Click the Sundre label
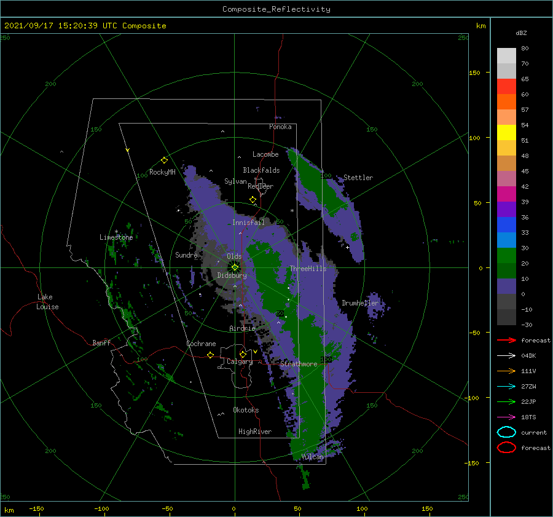This screenshot has width=553, height=517. click(x=186, y=255)
